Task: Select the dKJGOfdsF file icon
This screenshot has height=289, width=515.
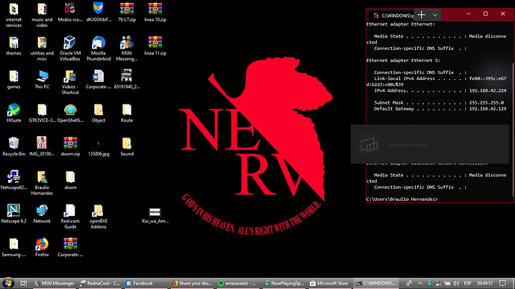Action: (x=99, y=12)
